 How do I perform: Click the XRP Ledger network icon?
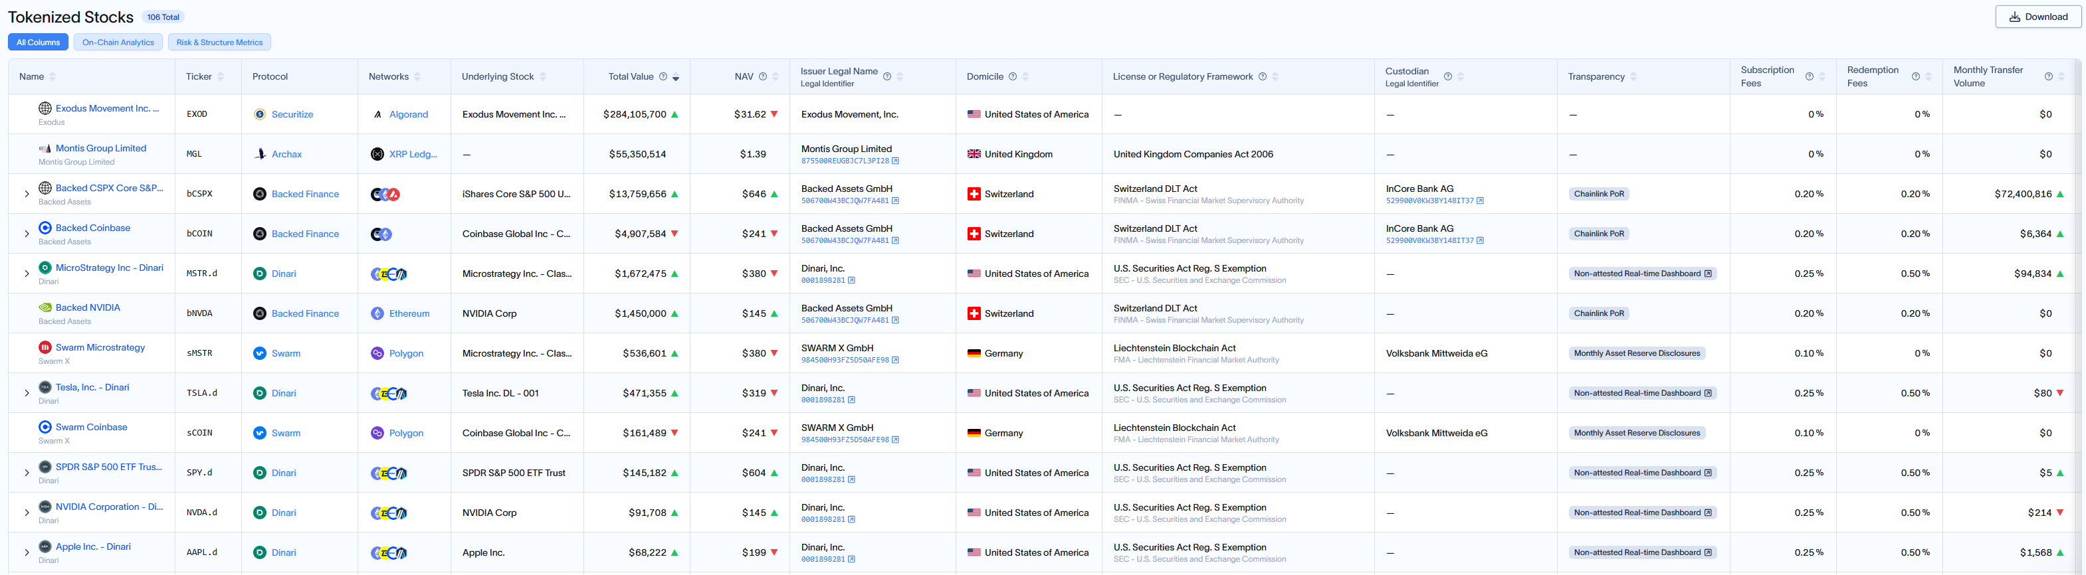click(x=377, y=153)
